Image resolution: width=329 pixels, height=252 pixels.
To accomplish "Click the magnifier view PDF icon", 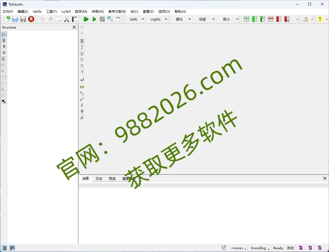I will 110,19.
